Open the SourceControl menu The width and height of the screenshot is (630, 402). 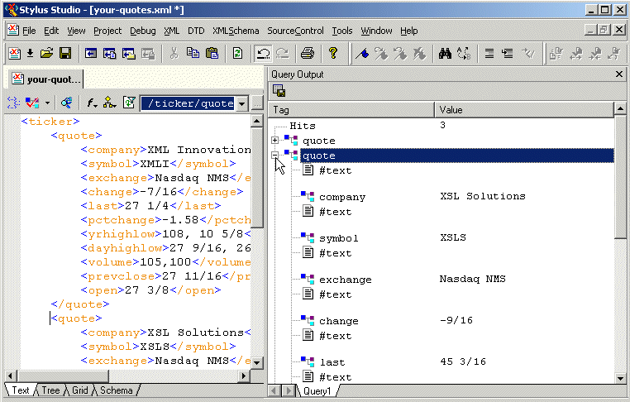(x=294, y=31)
